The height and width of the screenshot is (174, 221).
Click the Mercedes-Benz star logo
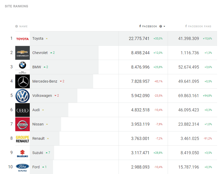tap(23, 81)
